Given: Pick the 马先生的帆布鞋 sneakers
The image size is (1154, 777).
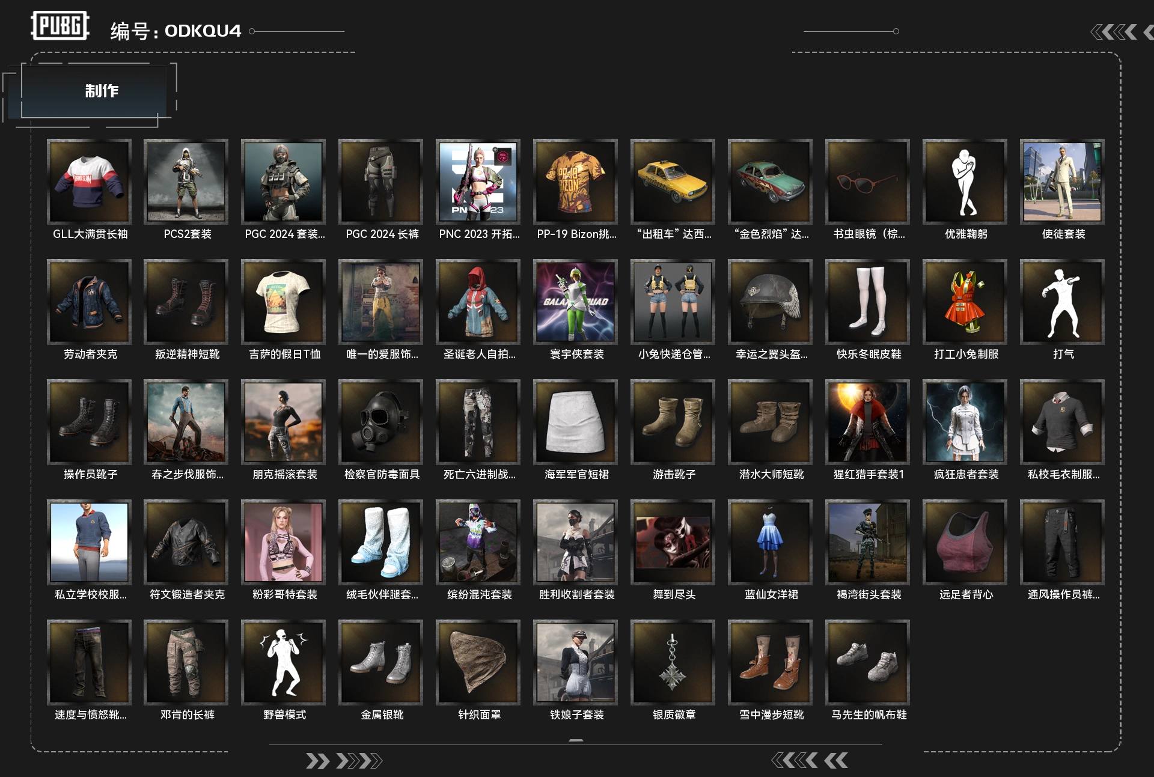Looking at the screenshot, I should point(868,662).
